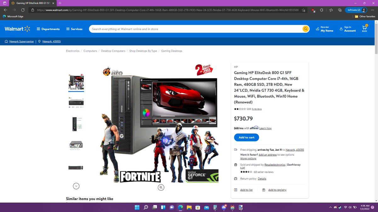Open Reorder My Items

(x=324, y=29)
